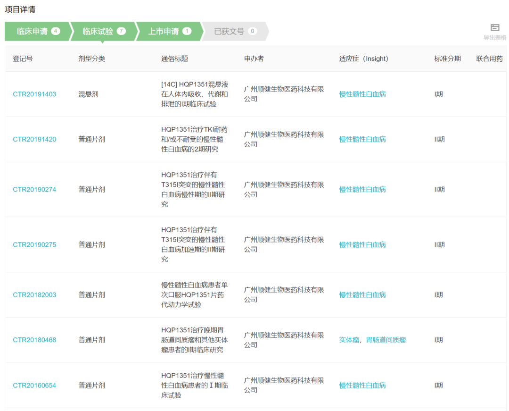Open registration link CTR20160654
The image size is (509, 411).
34,386
